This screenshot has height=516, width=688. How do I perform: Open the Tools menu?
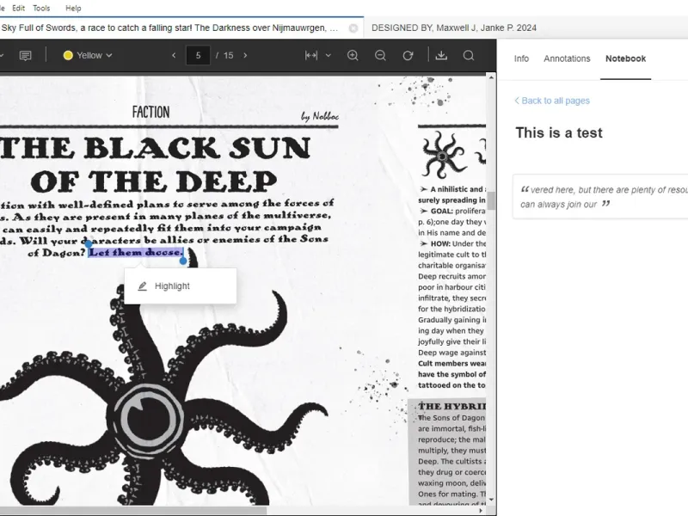point(41,8)
